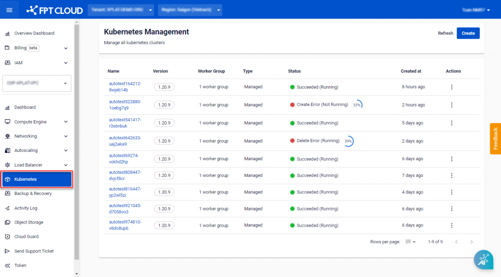This screenshot has width=501, height=277.
Task: Click the Token key icon
Action: (x=7, y=266)
